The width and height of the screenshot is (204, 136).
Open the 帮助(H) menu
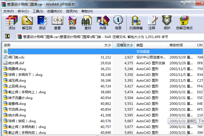[x=87, y=11]
